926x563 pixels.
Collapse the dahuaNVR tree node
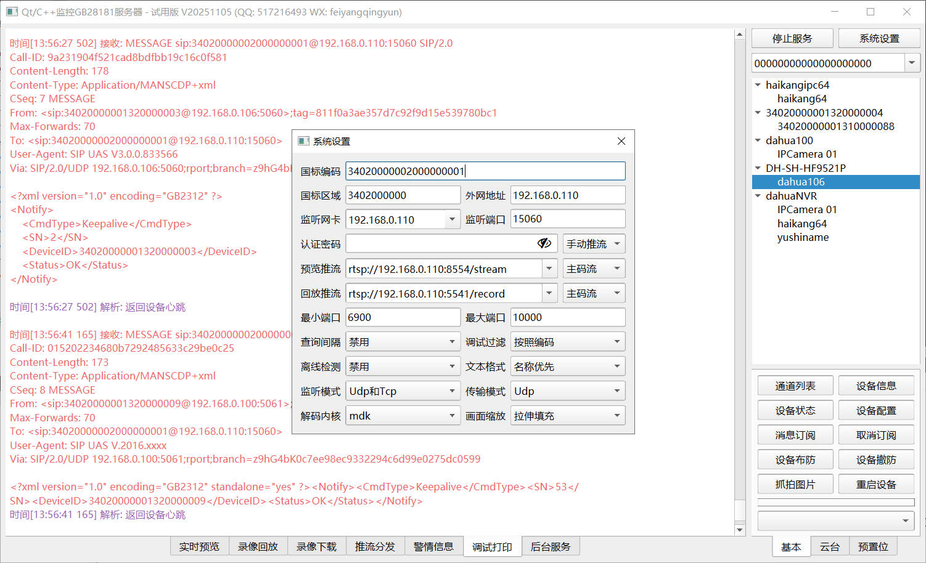758,196
